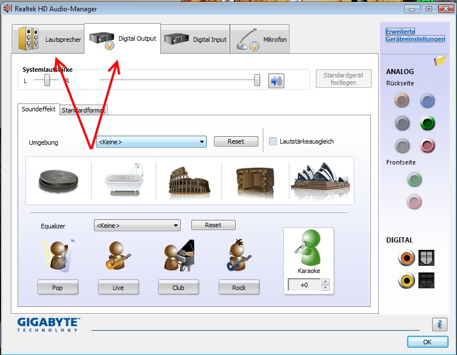Select the manhole cover environment icon
This screenshot has width=457, height=355.
pos(58,181)
